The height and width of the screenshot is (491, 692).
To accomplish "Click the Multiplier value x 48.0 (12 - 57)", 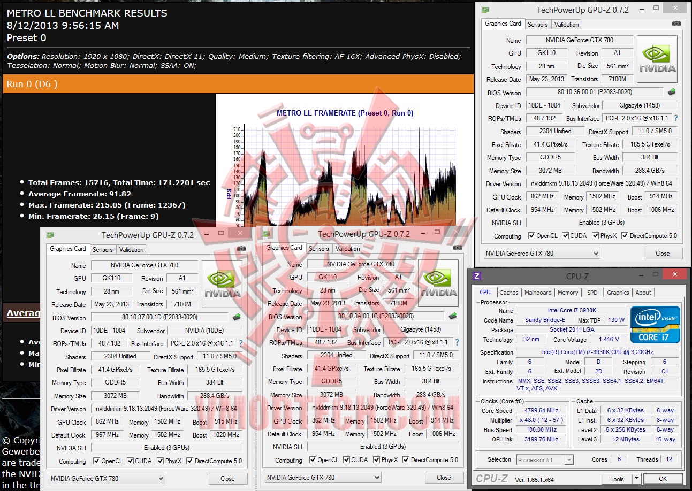I will point(542,420).
